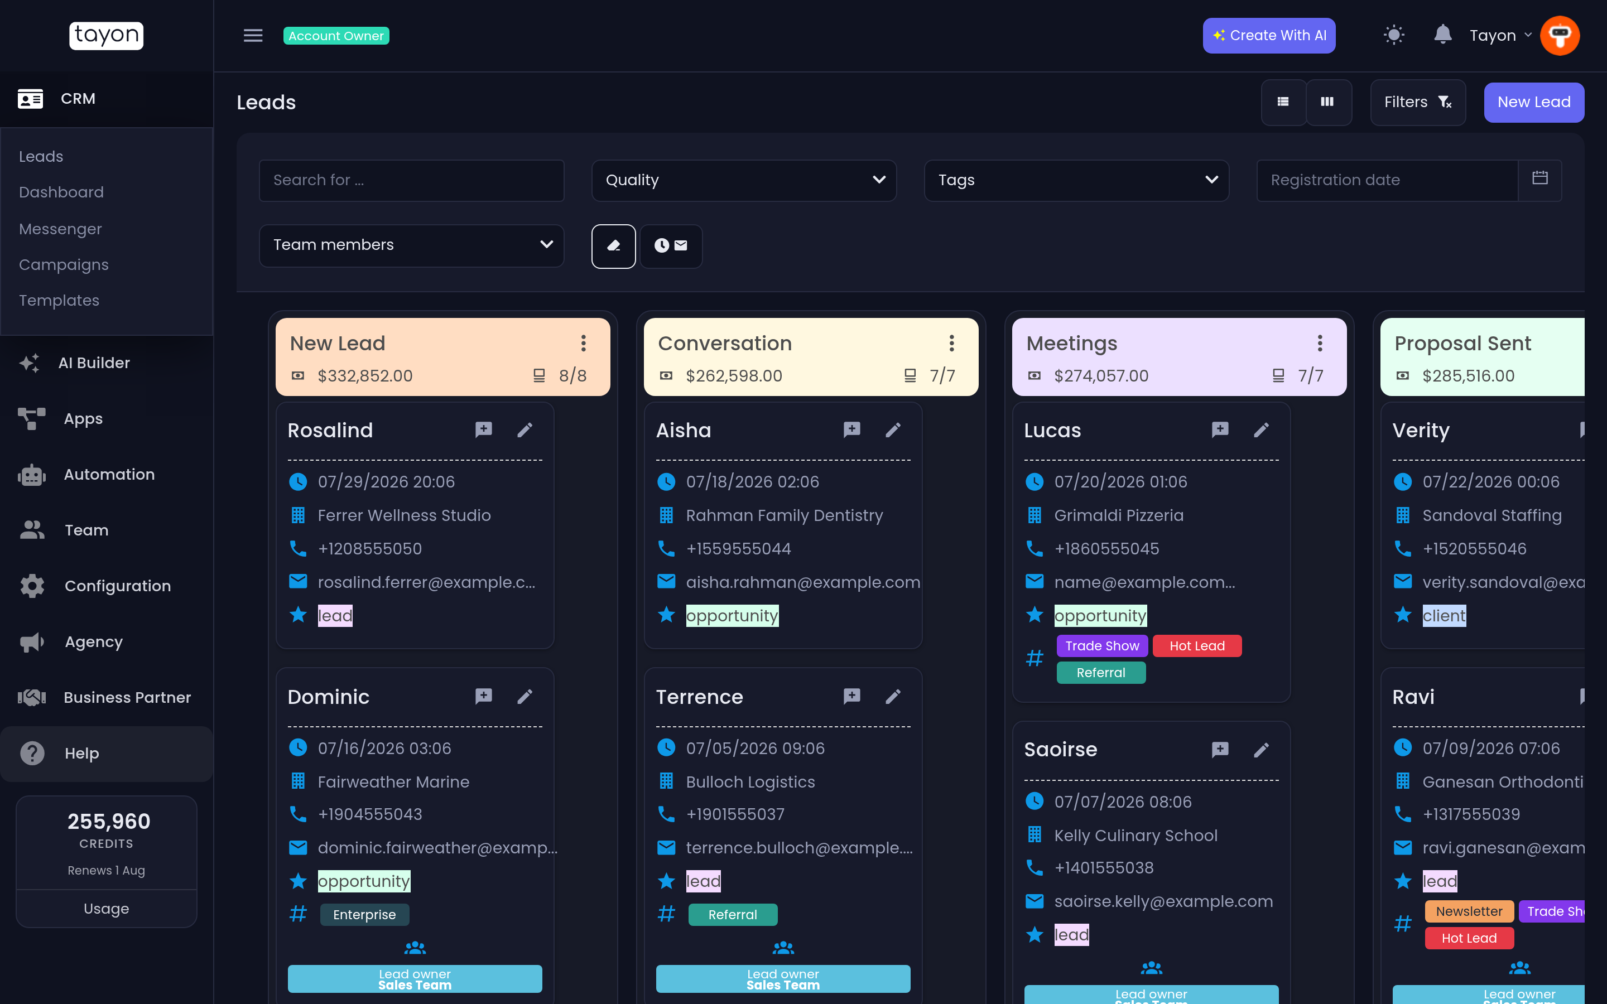Open the Usage details
The height and width of the screenshot is (1004, 1607).
tap(106, 909)
